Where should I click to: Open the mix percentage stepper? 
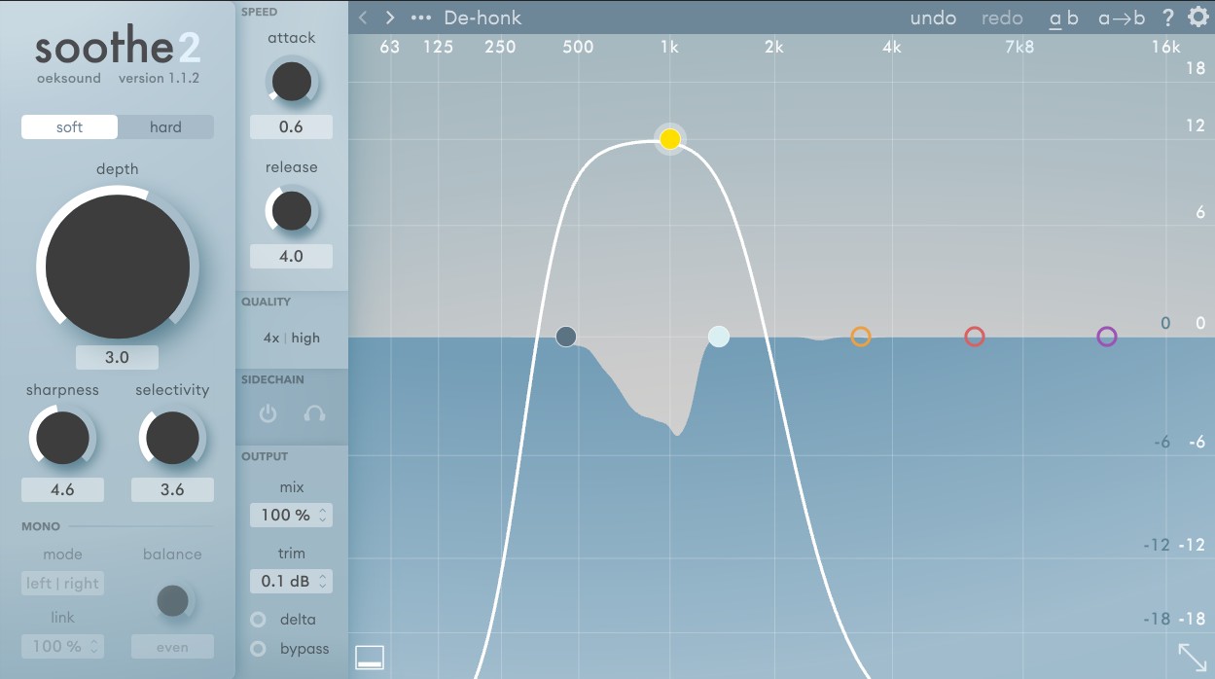click(x=291, y=515)
